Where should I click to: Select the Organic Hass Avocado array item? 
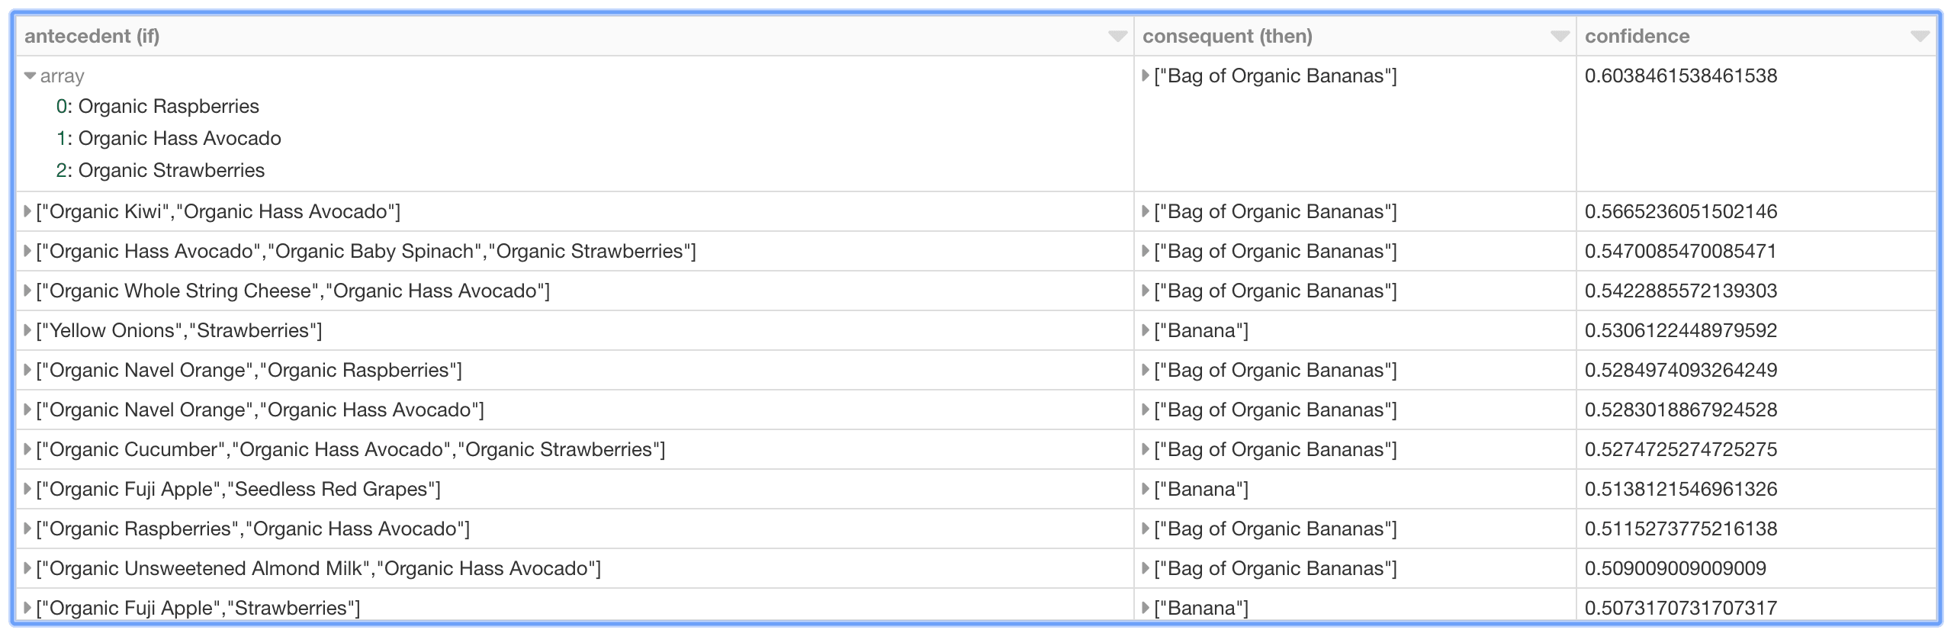(x=179, y=139)
